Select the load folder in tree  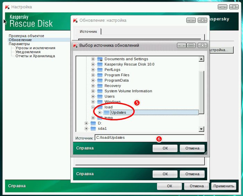(108, 107)
